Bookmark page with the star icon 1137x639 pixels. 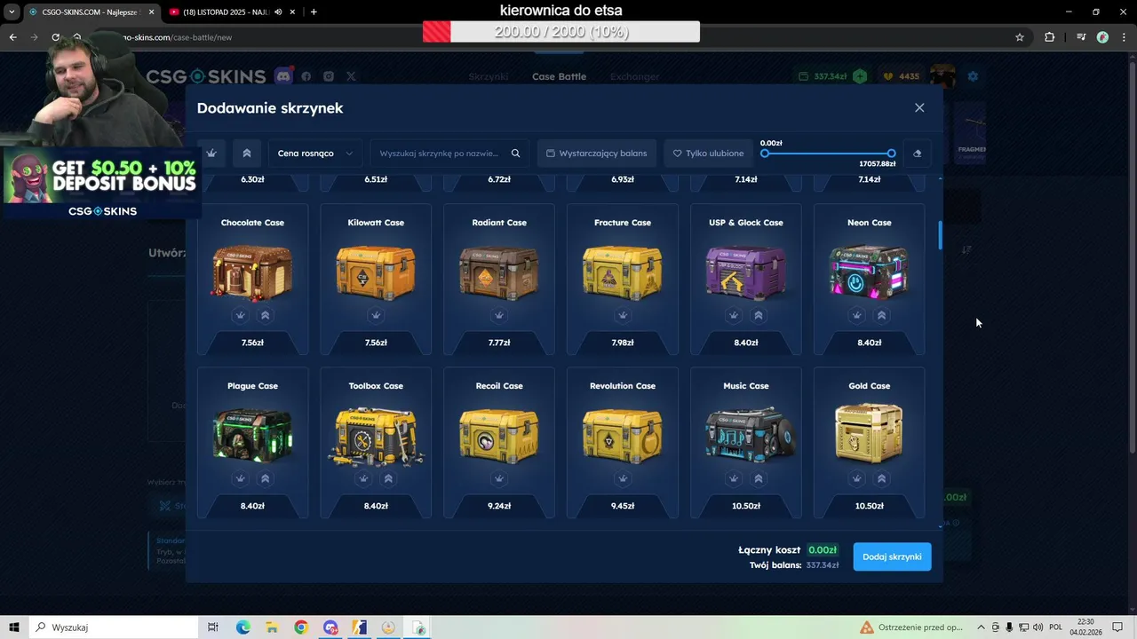click(x=1020, y=37)
